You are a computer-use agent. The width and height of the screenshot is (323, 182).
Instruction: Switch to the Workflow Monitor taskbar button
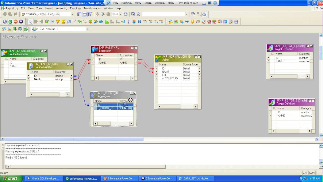(157, 178)
